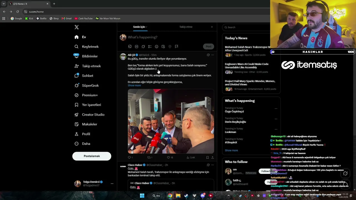Click the flag icon in compose toolbar

coord(177,47)
